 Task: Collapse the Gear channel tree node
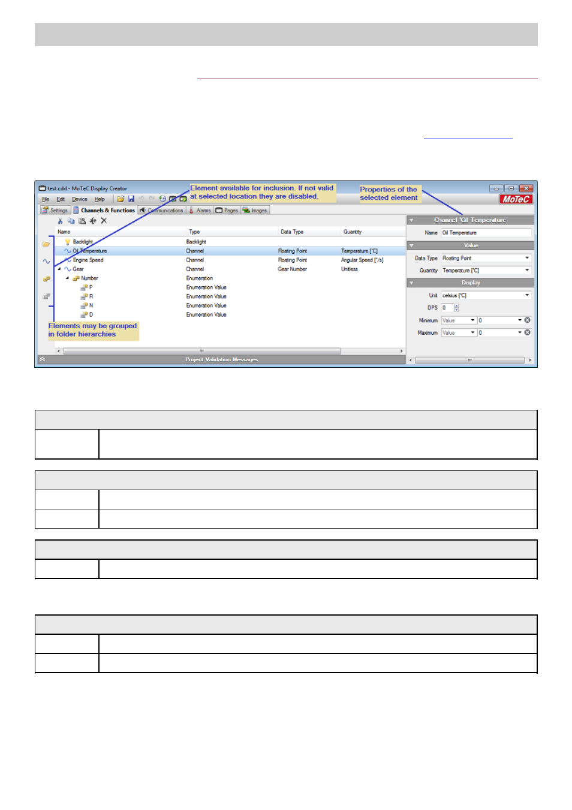coord(59,269)
